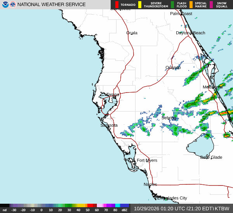Click the KTBW radar station identifier

222,209
